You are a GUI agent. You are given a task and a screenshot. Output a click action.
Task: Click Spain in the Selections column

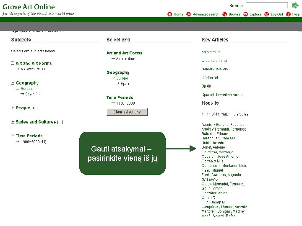pos(125,84)
